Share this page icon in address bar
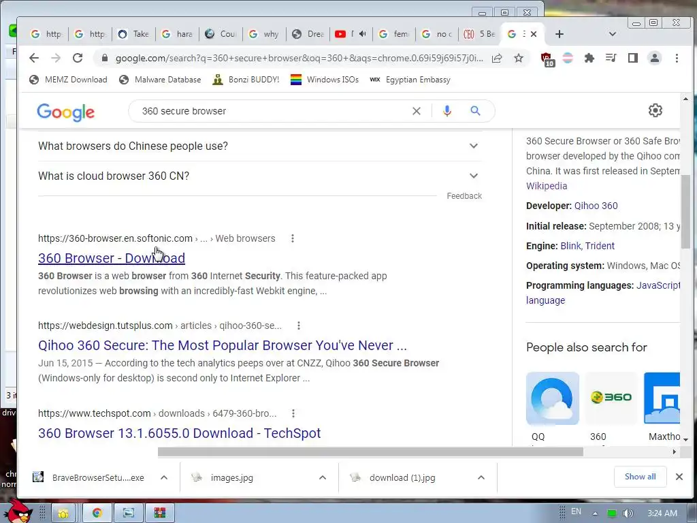Image resolution: width=697 pixels, height=523 pixels. pyautogui.click(x=497, y=58)
